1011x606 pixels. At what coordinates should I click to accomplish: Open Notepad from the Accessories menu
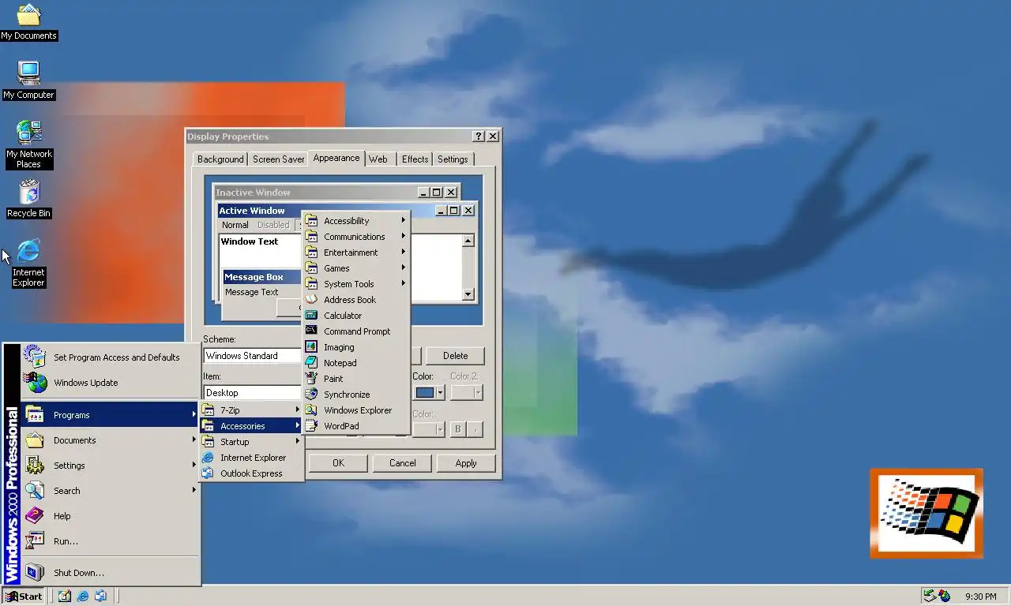tap(355, 363)
